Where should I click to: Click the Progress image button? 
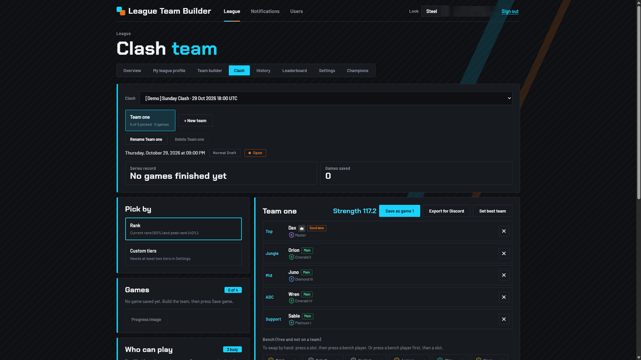(146, 319)
